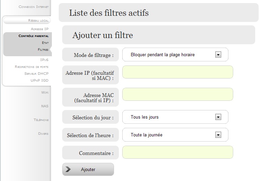Expand the Sélection du jour dropdown
The width and height of the screenshot is (260, 181).
[x=175, y=117]
